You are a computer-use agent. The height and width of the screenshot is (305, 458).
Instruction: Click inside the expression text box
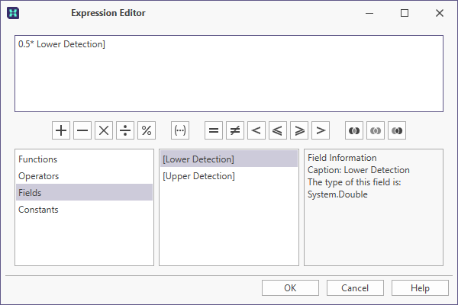[229, 73]
